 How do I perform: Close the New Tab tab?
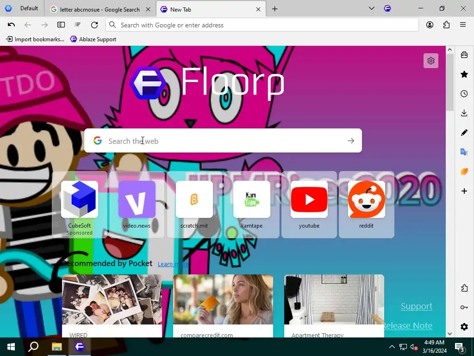pos(258,9)
